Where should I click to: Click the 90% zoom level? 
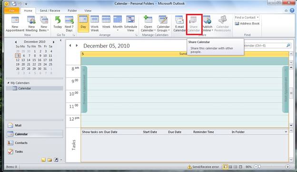[248, 167]
